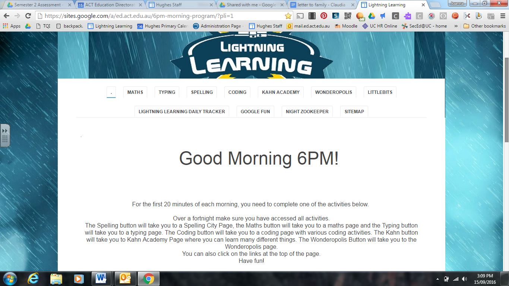Expand the left side panel handle
The image size is (509, 286).
tap(5, 136)
